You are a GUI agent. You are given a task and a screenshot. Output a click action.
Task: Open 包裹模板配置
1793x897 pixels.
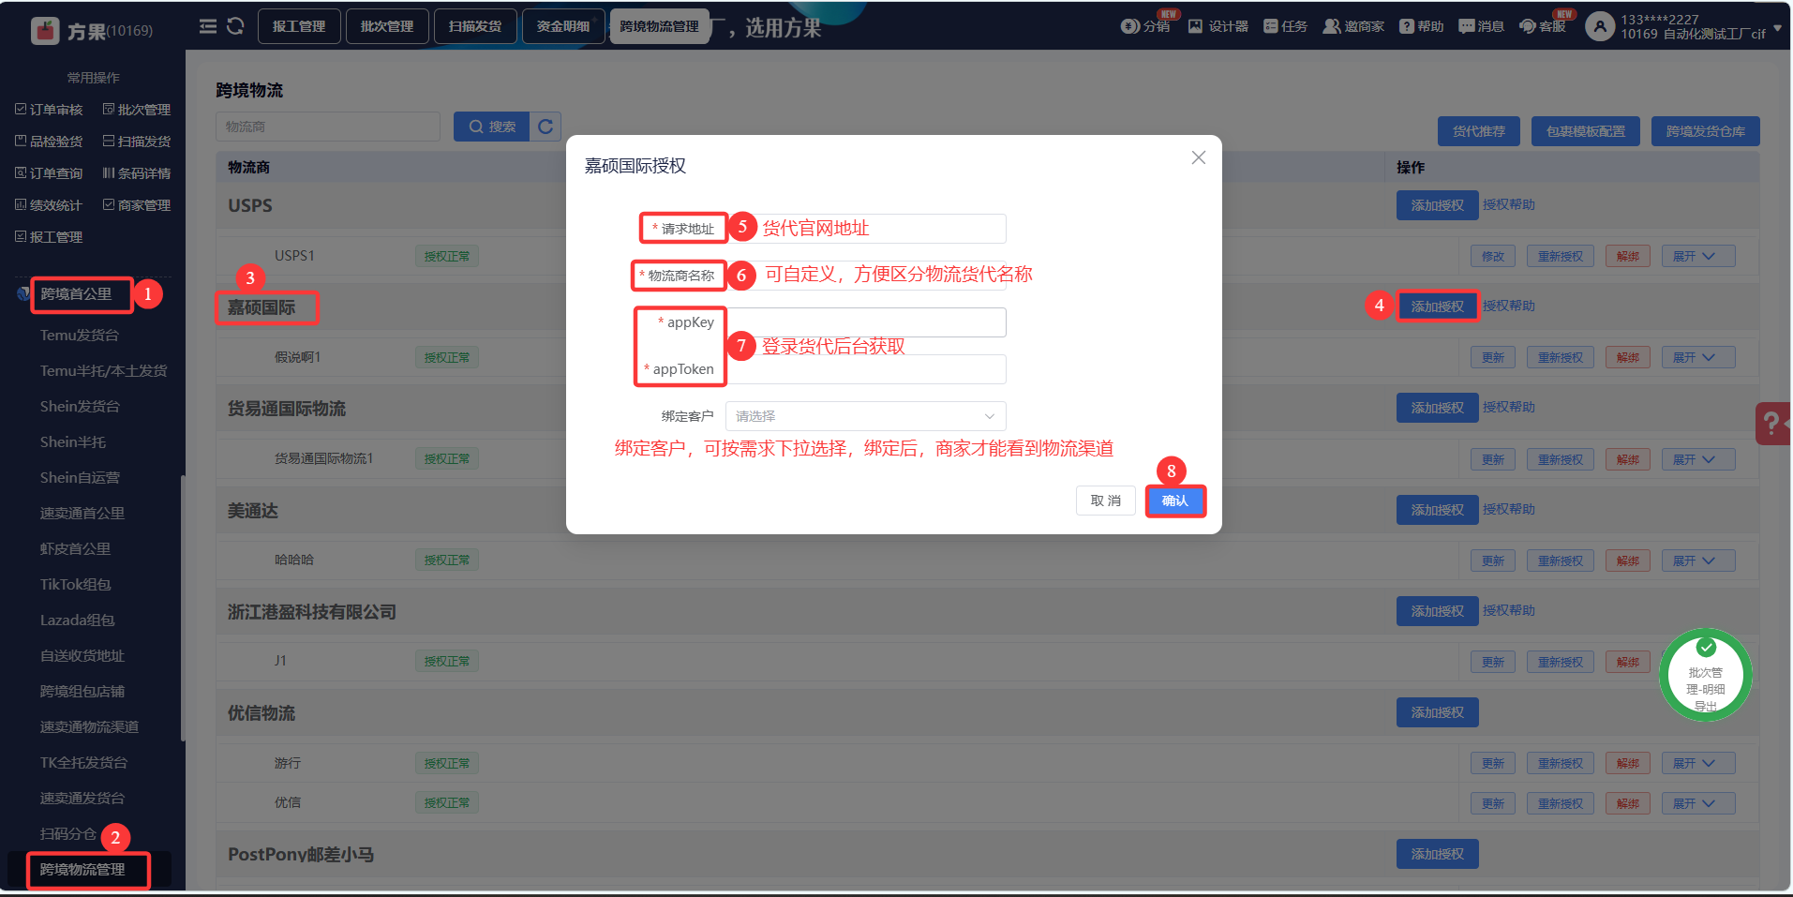(1586, 131)
